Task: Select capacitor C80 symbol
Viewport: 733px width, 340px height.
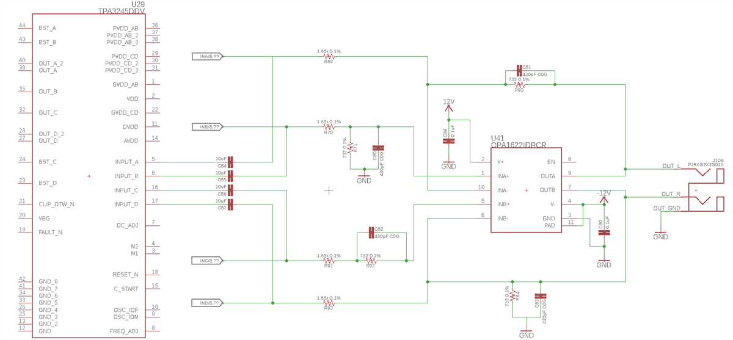Action: click(379, 148)
